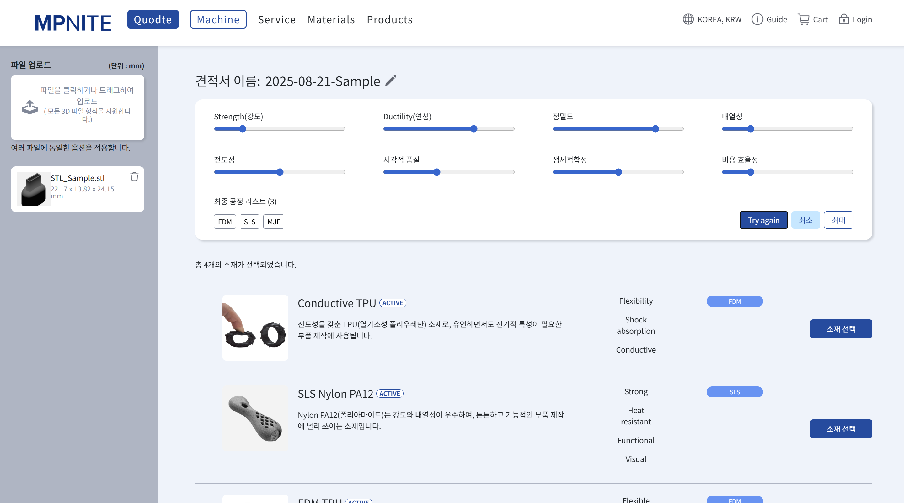904x503 pixels.
Task: Click the MPNITE logo
Action: (73, 23)
